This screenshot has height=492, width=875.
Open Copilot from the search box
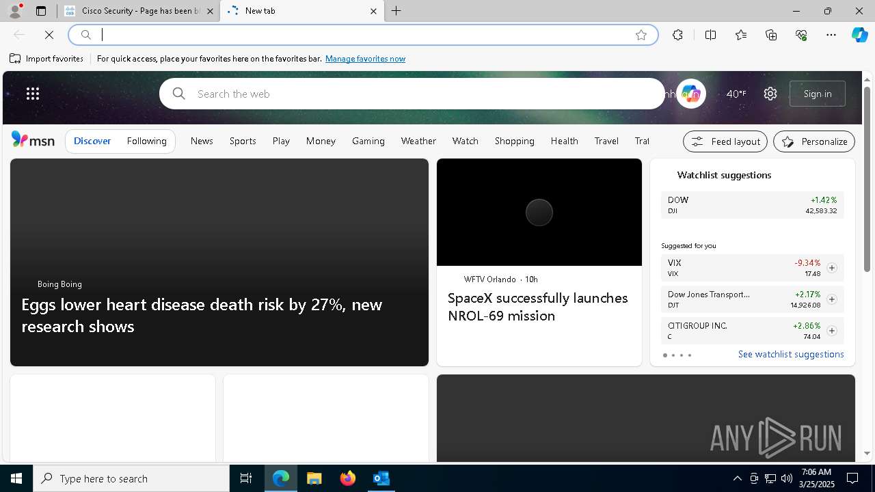690,94
